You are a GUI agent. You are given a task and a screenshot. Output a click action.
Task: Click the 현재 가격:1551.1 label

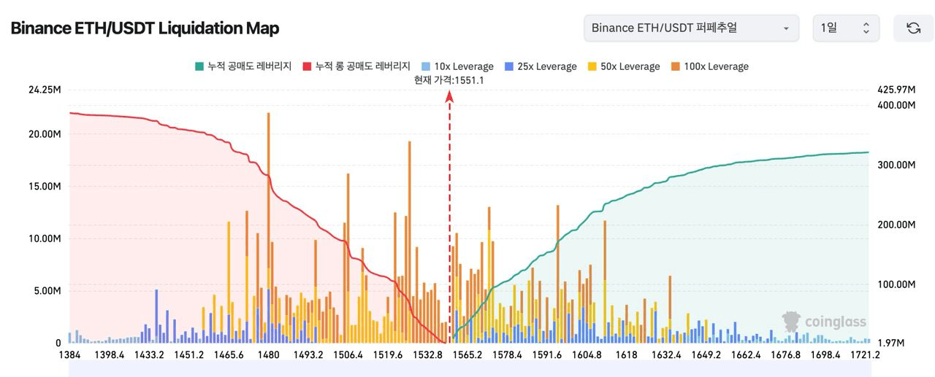click(449, 80)
